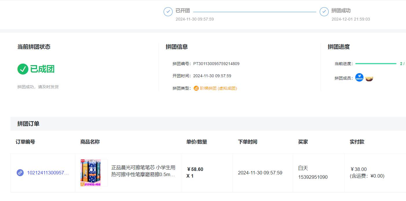Click the 订单编号 column header
The height and width of the screenshot is (201, 406).
click(25, 142)
